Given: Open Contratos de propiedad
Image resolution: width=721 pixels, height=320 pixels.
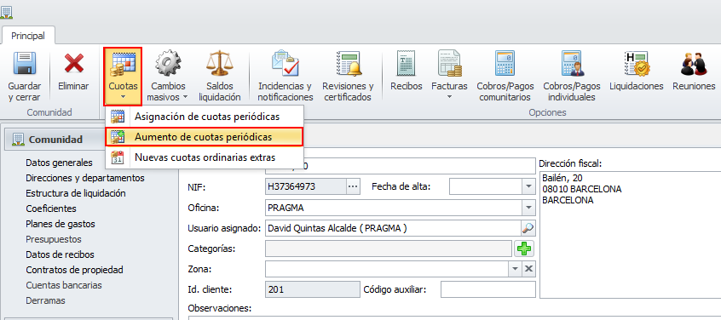Looking at the screenshot, I should tap(74, 270).
